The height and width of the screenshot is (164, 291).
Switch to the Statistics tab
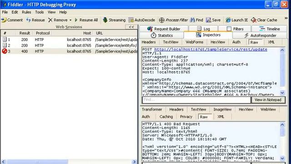(x=161, y=36)
